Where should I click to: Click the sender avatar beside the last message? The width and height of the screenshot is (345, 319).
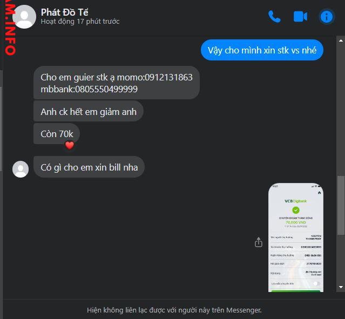pos(21,169)
